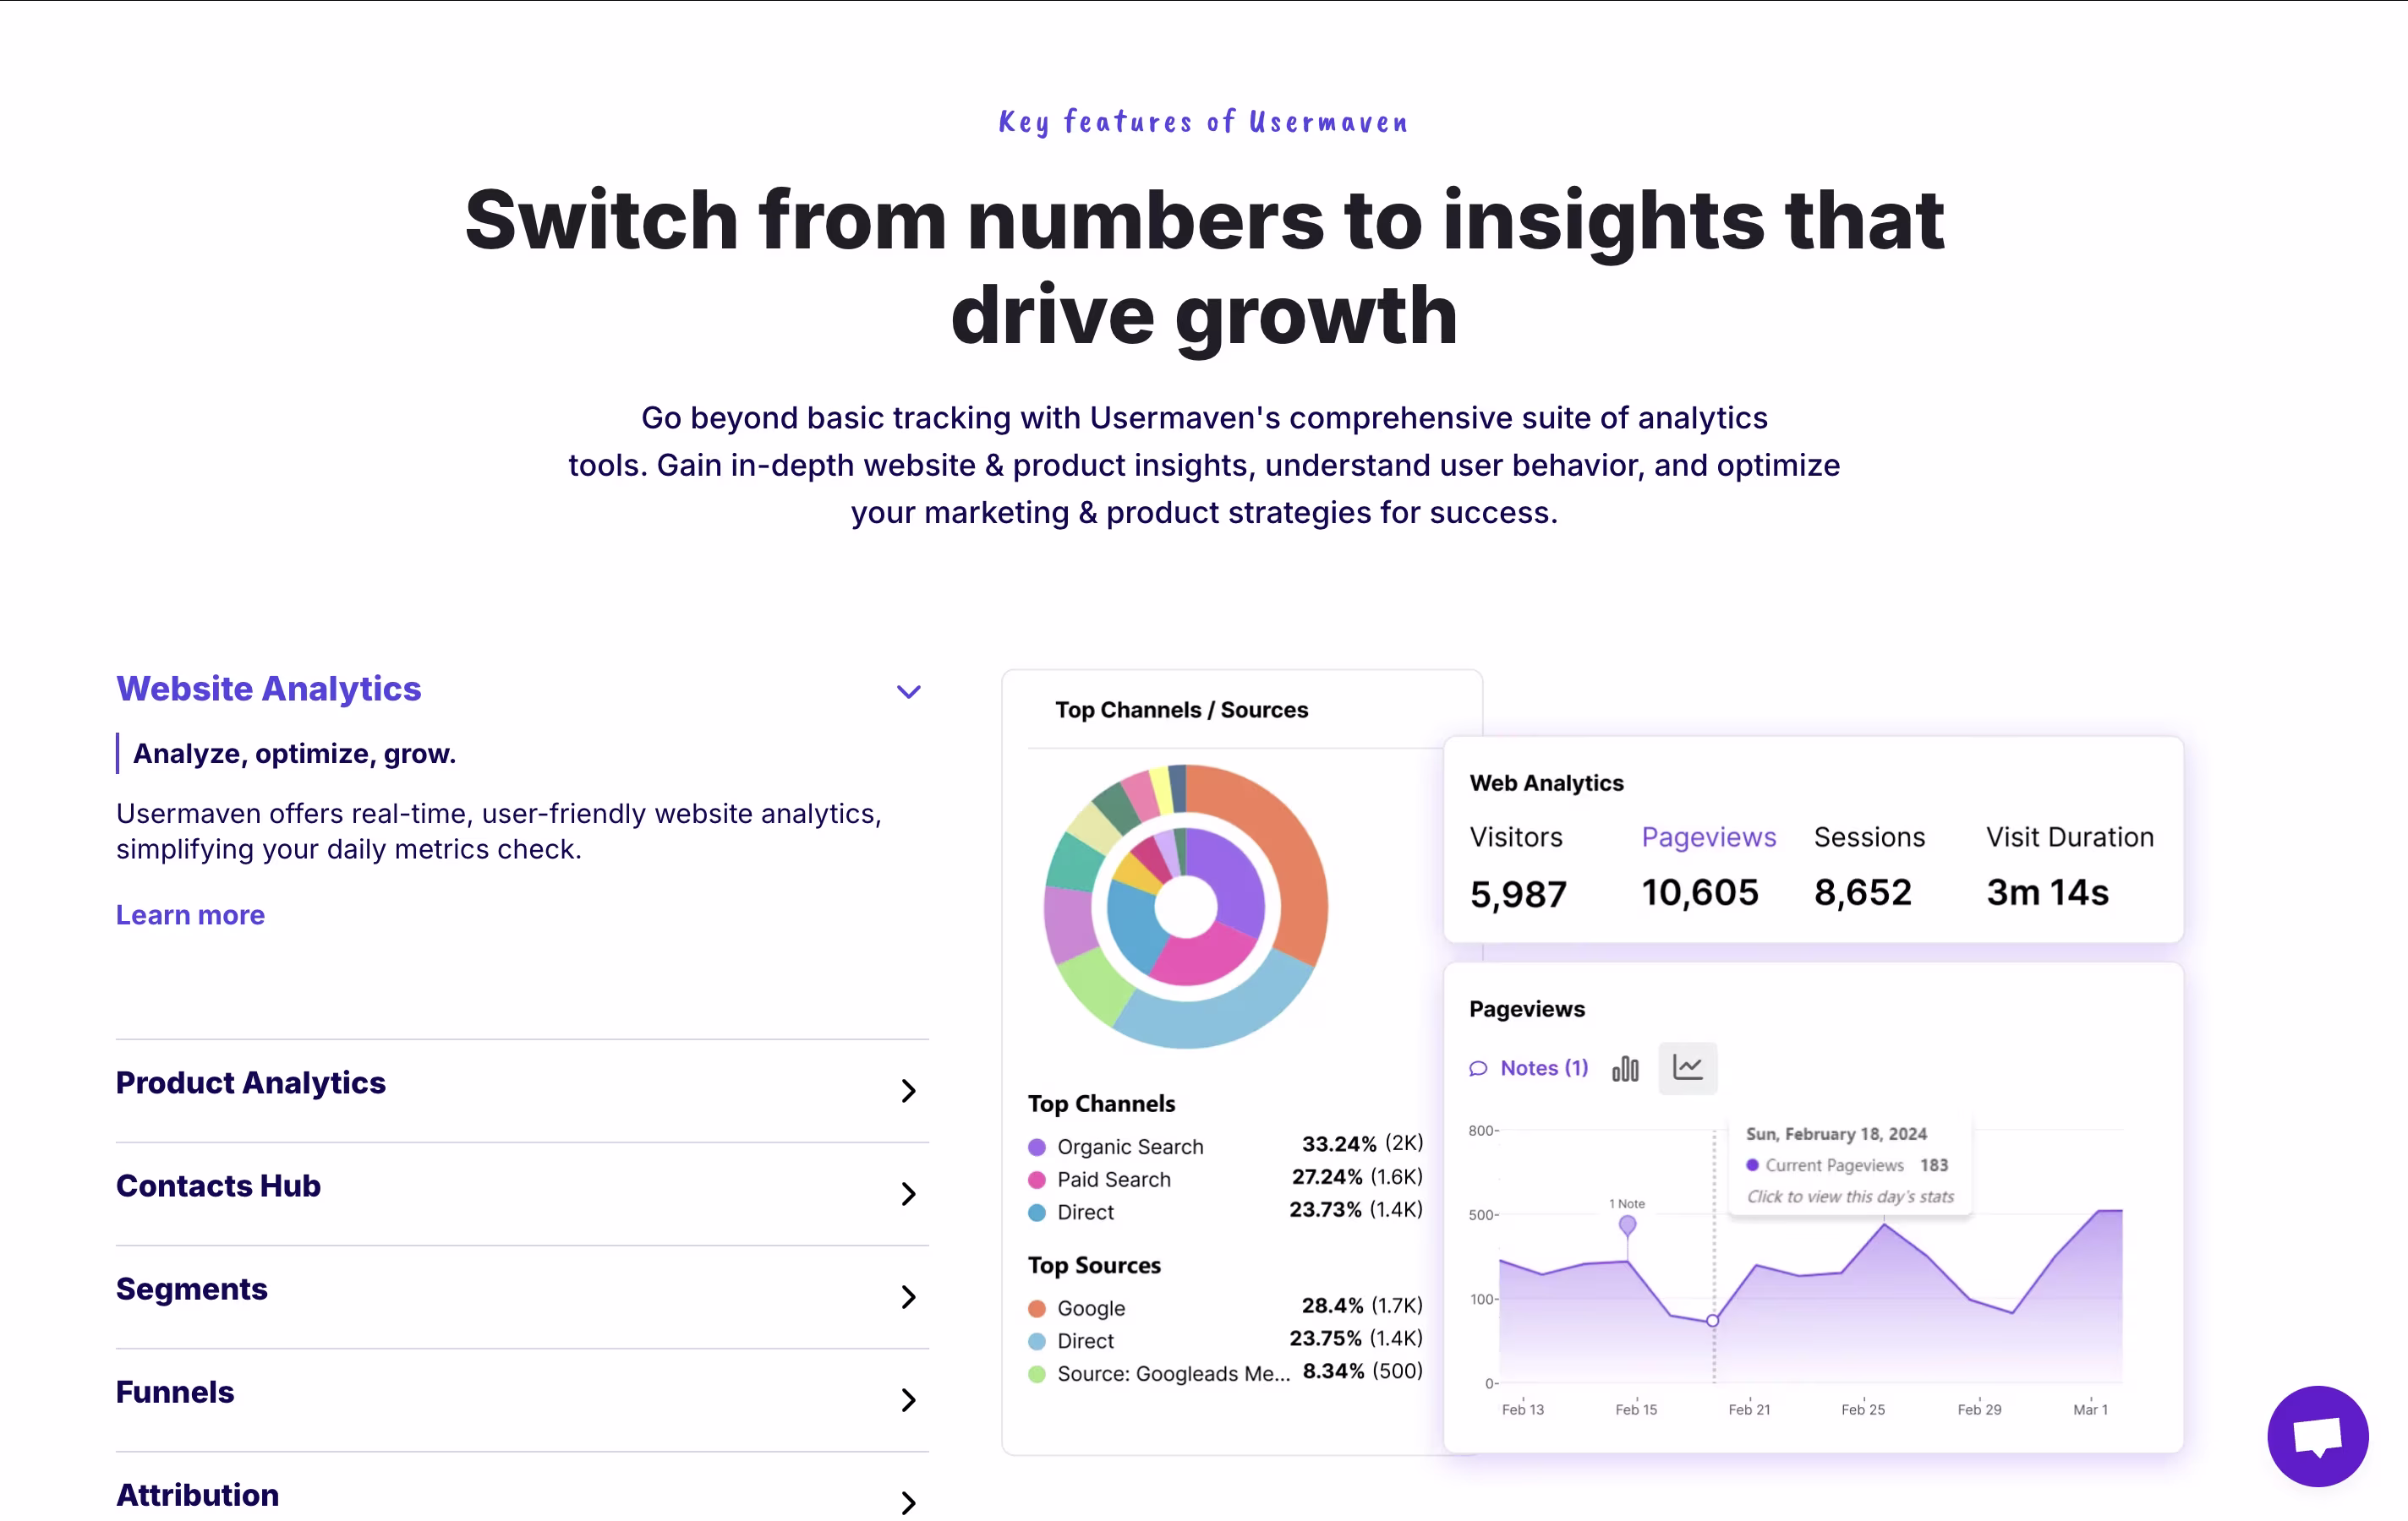This screenshot has height=1521, width=2408.
Task: Click the 5,987 visitors number
Action: pyautogui.click(x=1518, y=893)
